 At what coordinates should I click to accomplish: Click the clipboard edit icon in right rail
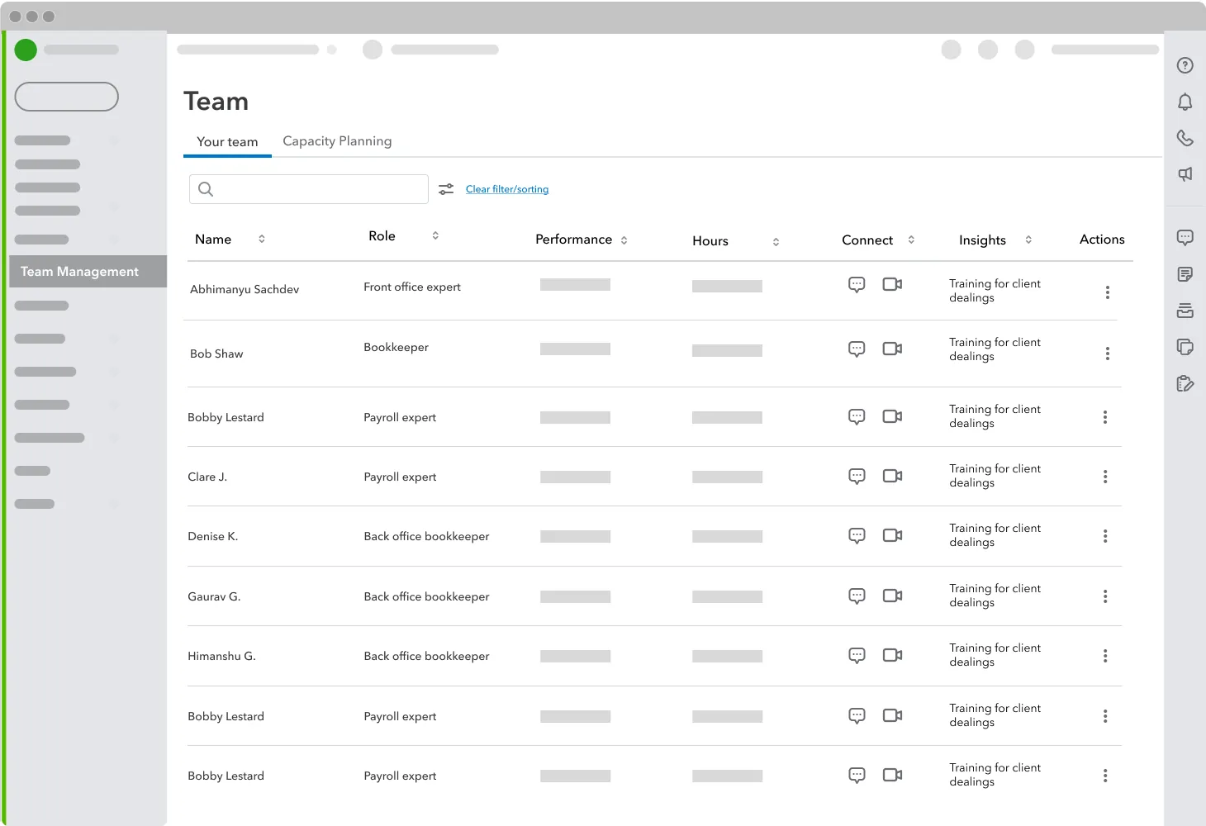coord(1185,383)
